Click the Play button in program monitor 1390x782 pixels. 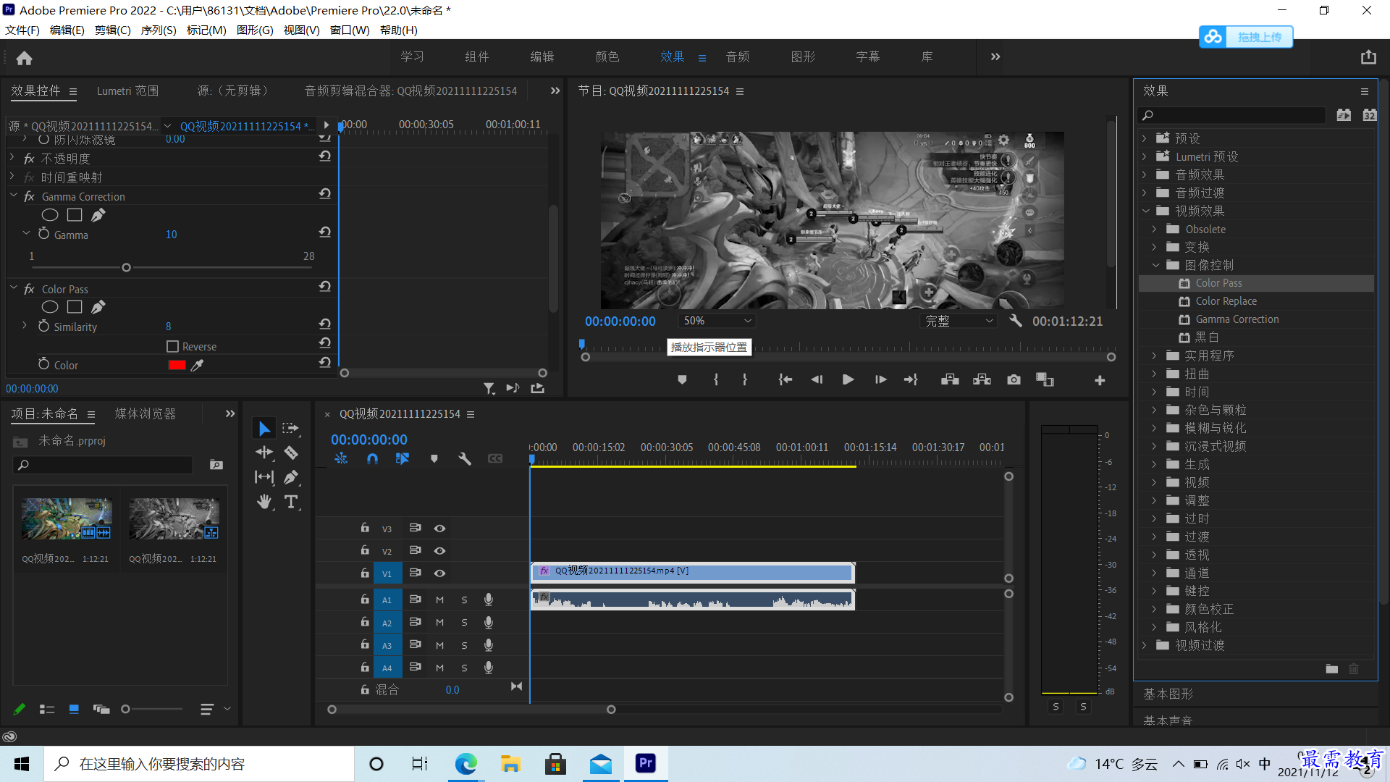pos(848,379)
